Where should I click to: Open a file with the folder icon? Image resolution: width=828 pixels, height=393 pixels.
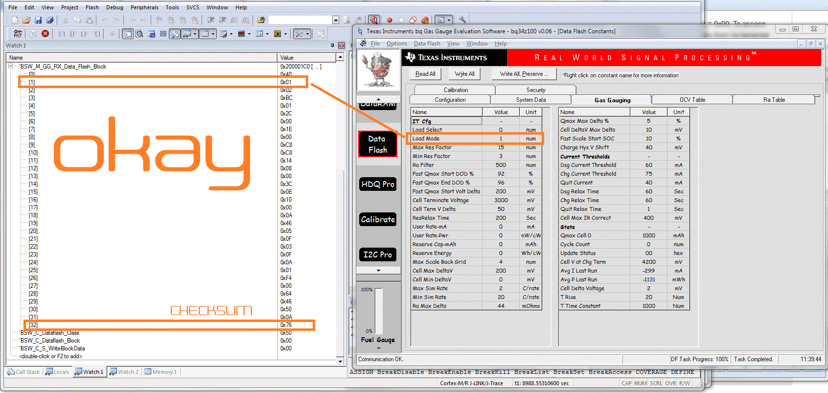click(26, 20)
